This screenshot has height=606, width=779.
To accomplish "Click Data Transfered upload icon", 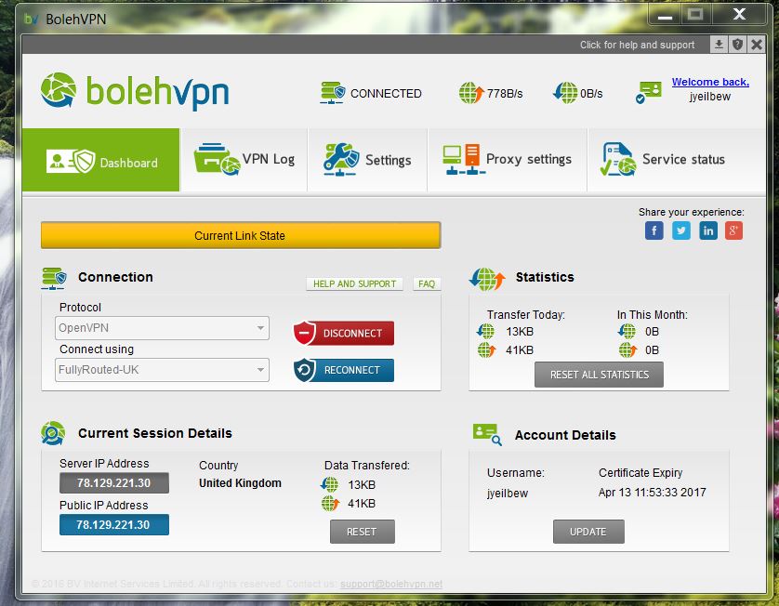I will (x=330, y=503).
